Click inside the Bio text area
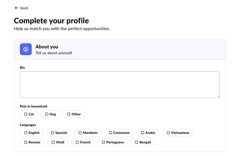The image size is (238, 156). (120, 85)
